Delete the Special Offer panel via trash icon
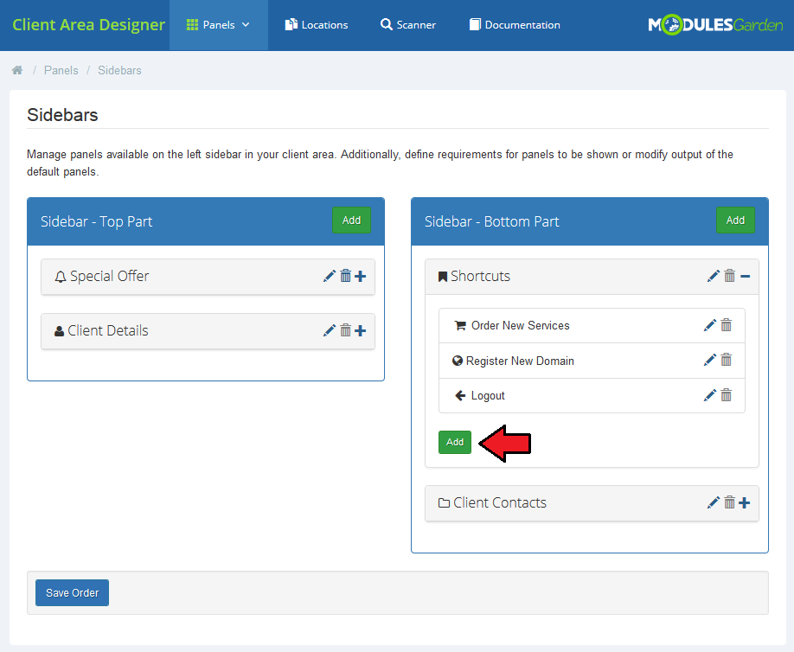 tap(345, 276)
